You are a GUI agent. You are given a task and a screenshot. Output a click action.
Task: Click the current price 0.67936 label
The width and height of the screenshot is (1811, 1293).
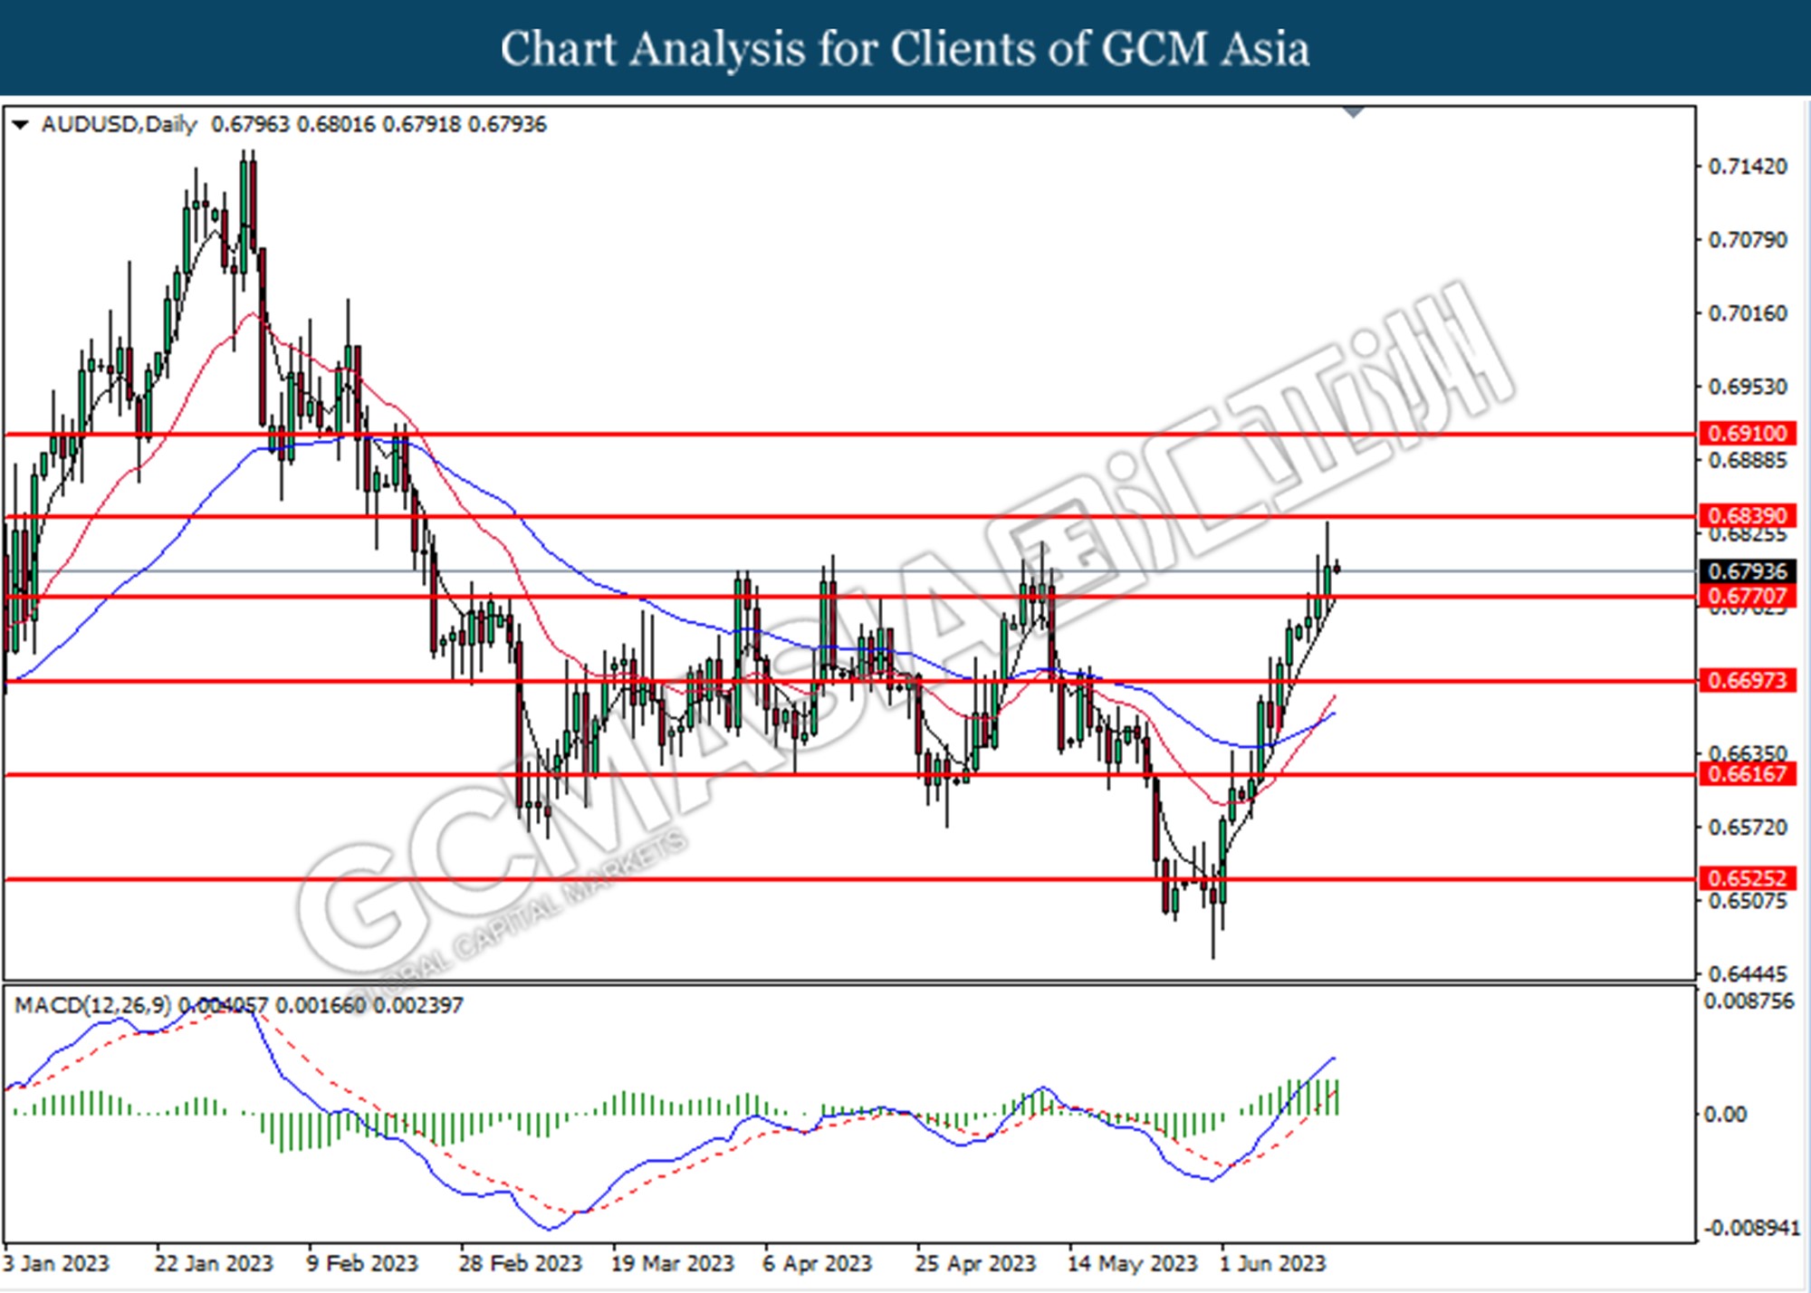click(1747, 572)
